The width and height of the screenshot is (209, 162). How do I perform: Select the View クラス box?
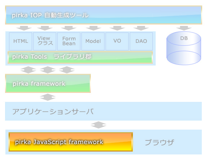click(45, 41)
